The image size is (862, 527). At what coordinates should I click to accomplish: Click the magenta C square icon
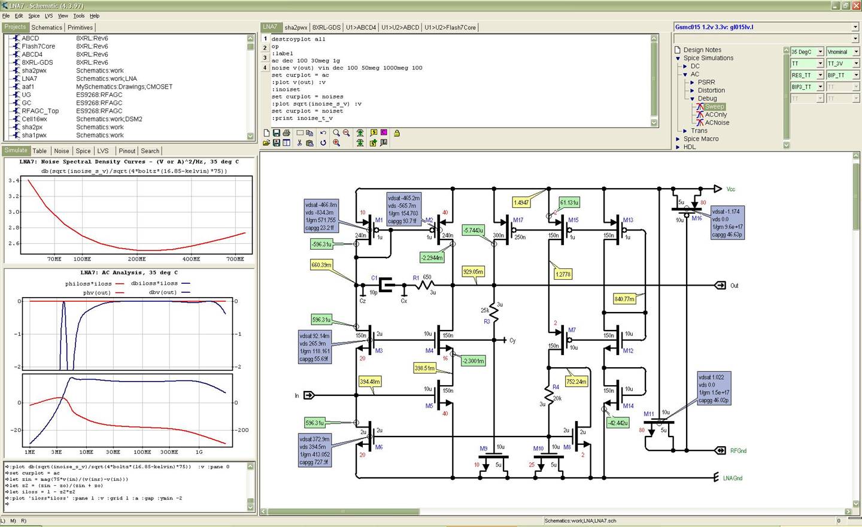tap(384, 132)
